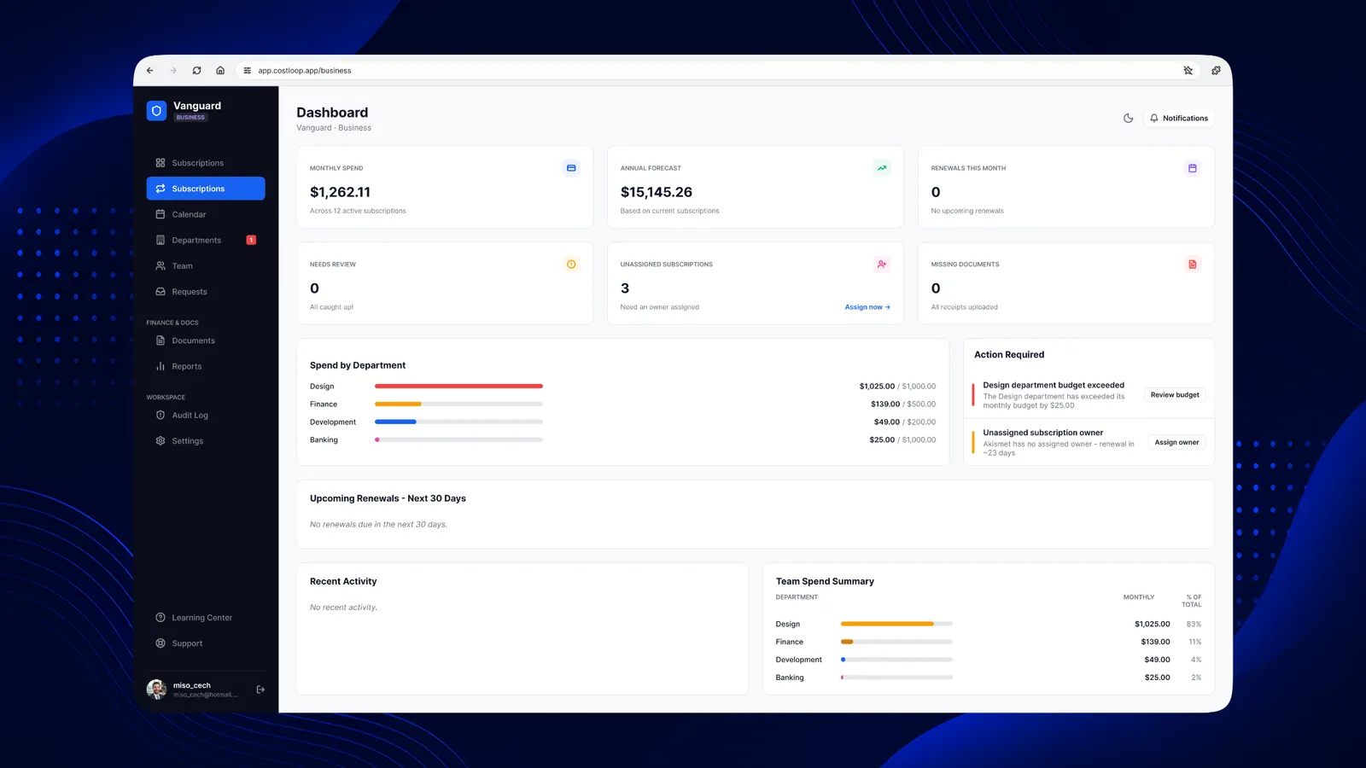Click the Finance spend bar in Spend by Department
Viewport: 1366px width, 768px height.
coord(458,404)
